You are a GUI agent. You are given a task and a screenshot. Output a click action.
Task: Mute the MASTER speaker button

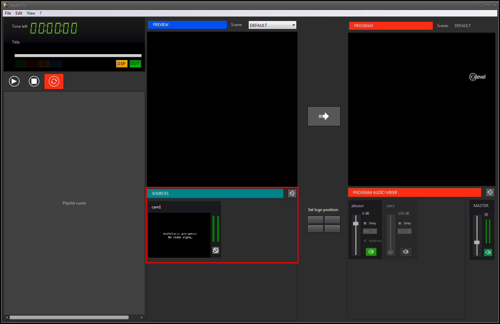(488, 252)
